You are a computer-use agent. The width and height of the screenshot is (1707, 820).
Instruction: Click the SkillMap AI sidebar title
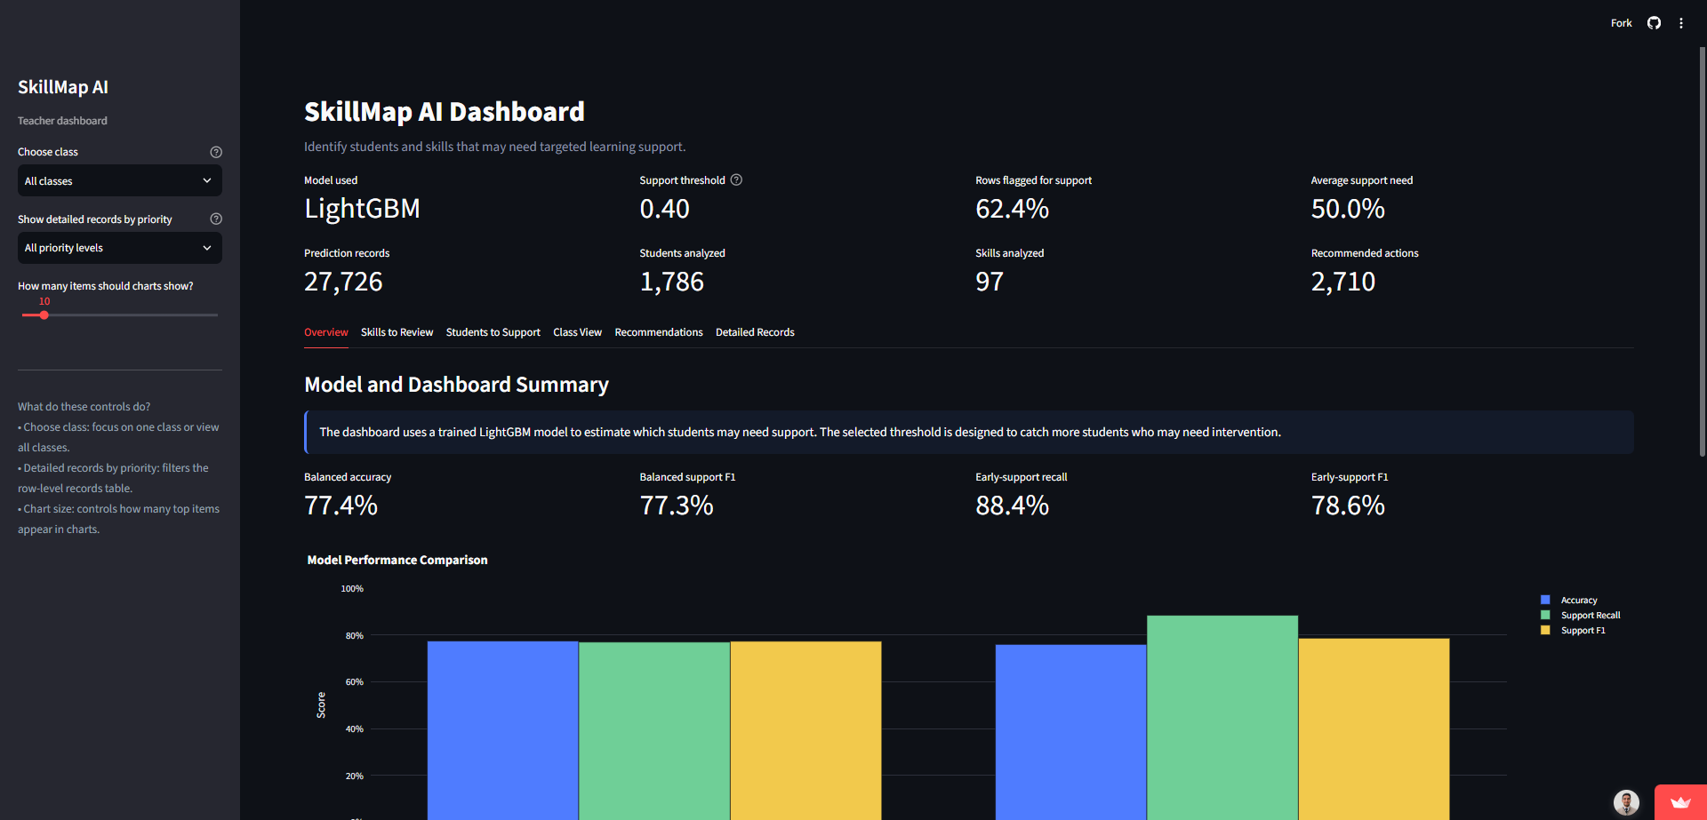63,87
